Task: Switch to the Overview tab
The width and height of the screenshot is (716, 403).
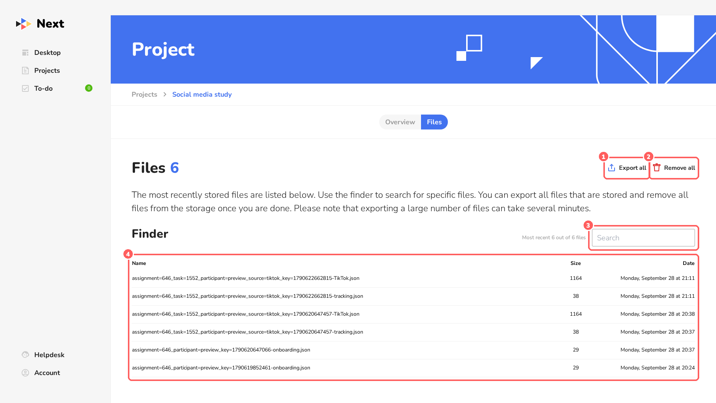Action: click(x=400, y=122)
